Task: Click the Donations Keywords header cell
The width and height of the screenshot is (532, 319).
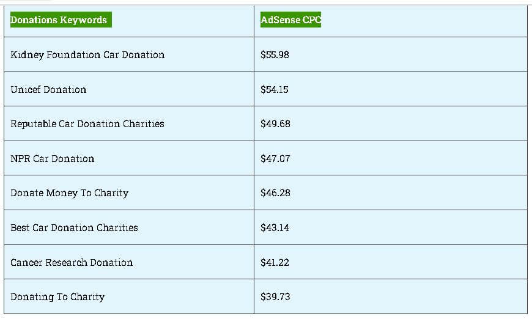Action: coord(128,21)
